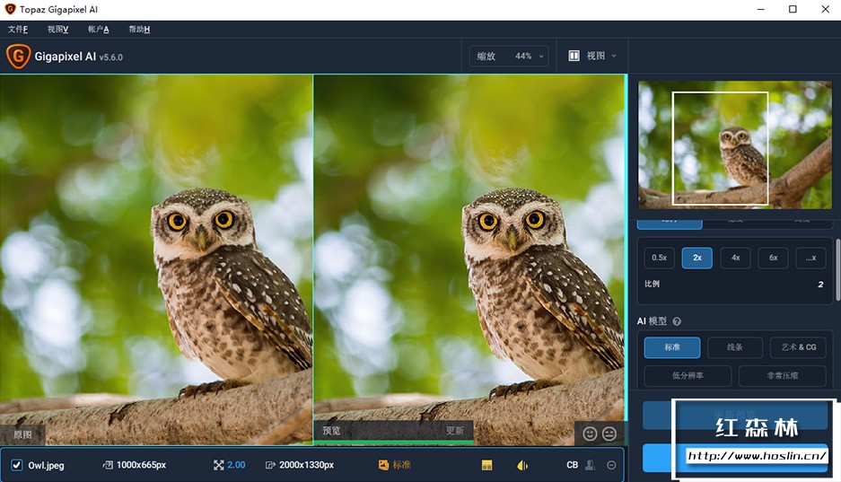Viewport: 841px width, 482px height.
Task: Click the 原图 original label
Action: tap(22, 434)
